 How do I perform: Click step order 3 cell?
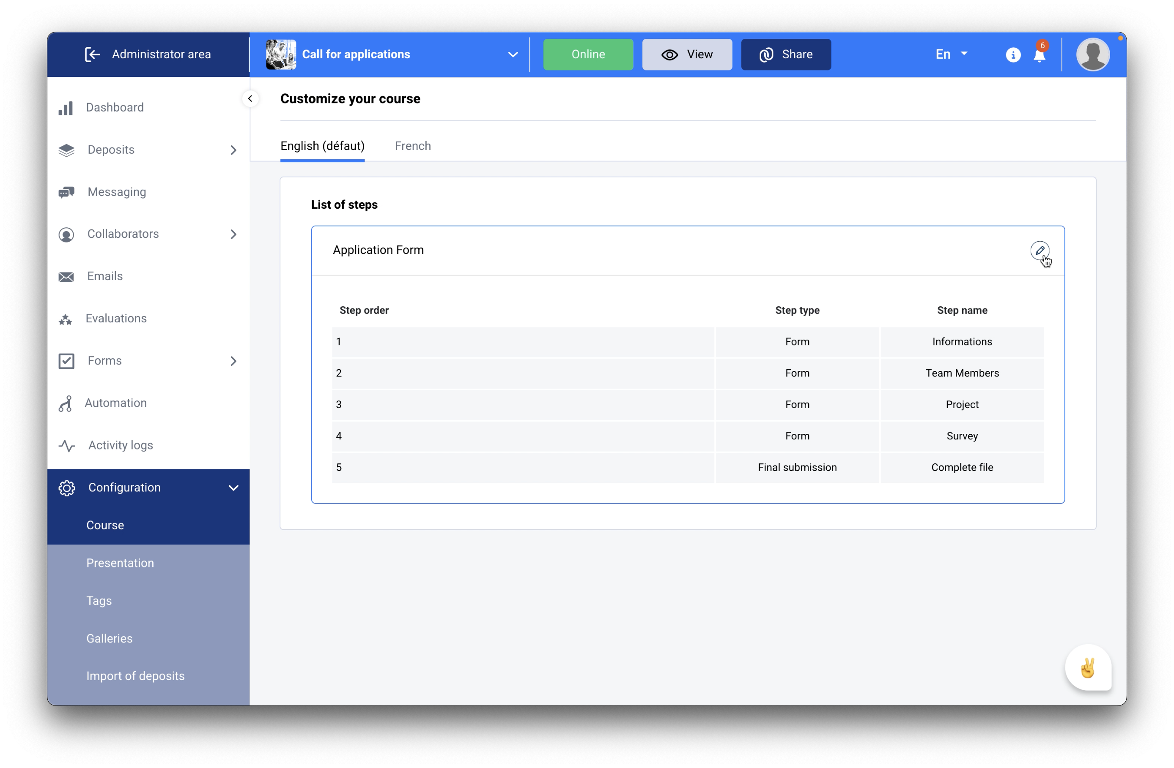523,405
